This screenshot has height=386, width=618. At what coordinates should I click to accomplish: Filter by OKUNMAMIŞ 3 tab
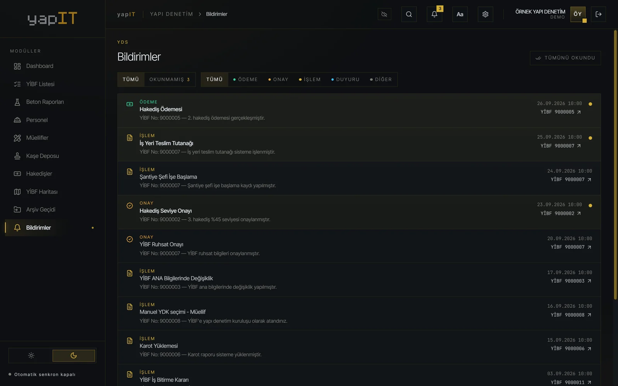coord(170,80)
